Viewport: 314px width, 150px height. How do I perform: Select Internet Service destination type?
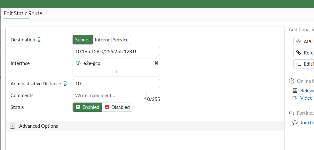pyautogui.click(x=112, y=40)
